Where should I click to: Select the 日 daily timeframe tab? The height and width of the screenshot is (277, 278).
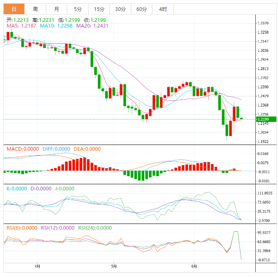[x=14, y=9]
